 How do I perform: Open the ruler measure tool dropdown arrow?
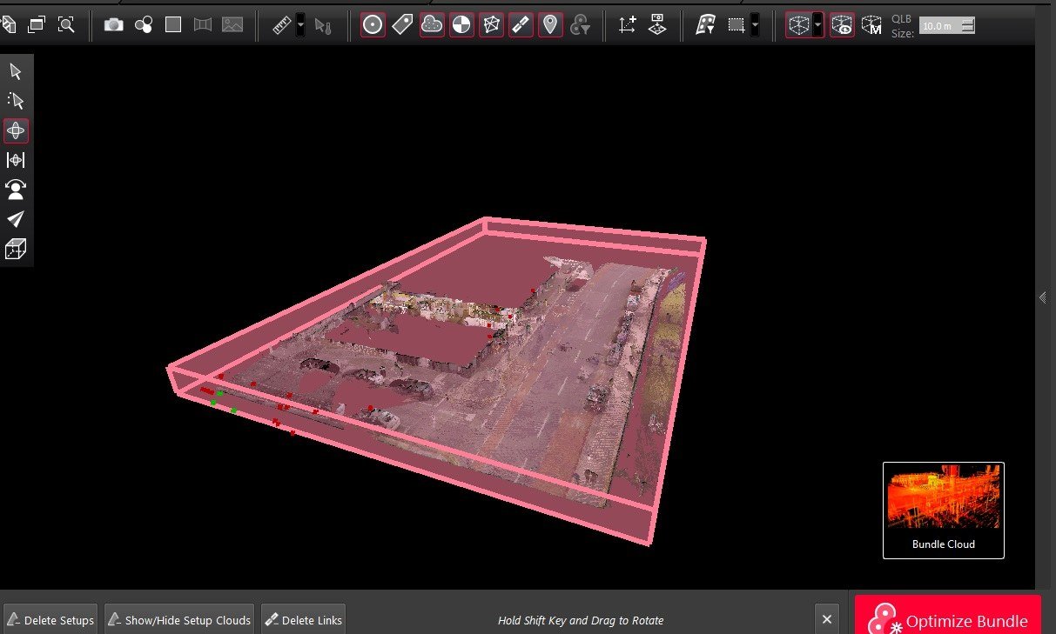[300, 25]
